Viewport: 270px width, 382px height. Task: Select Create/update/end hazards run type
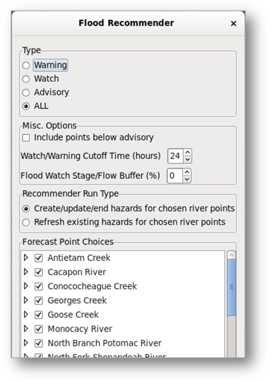(x=26, y=209)
